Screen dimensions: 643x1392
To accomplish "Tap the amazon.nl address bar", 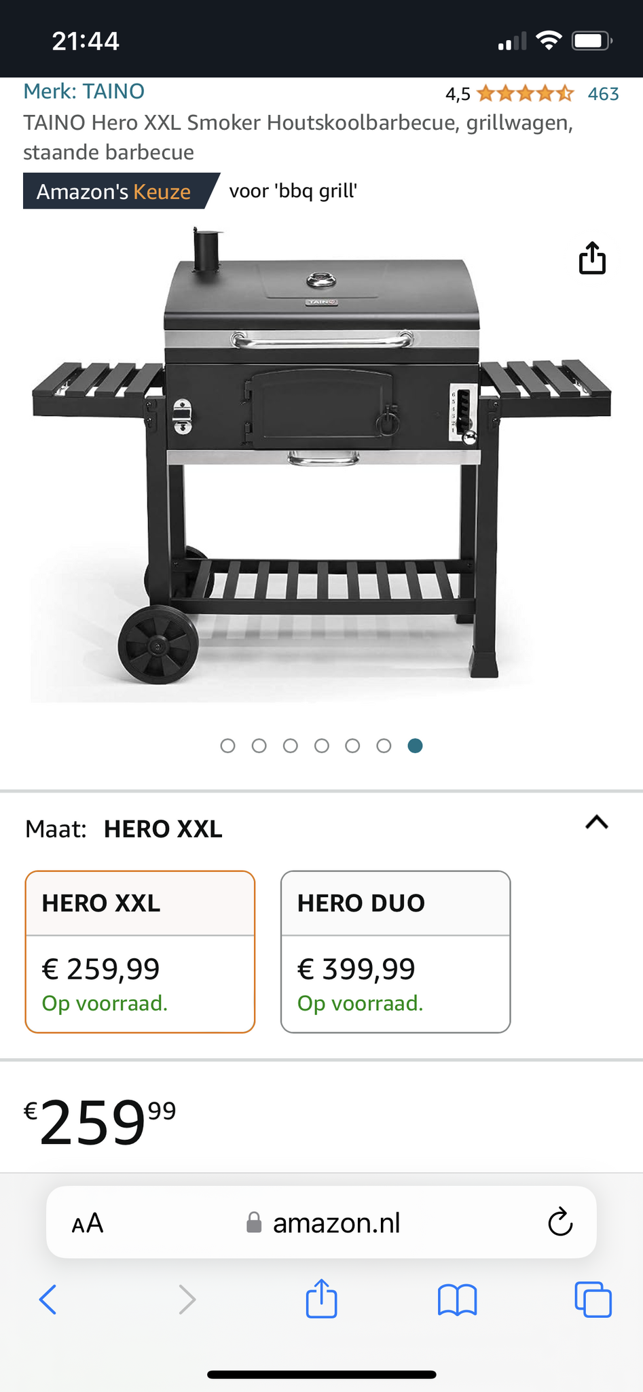I will coord(336,1223).
